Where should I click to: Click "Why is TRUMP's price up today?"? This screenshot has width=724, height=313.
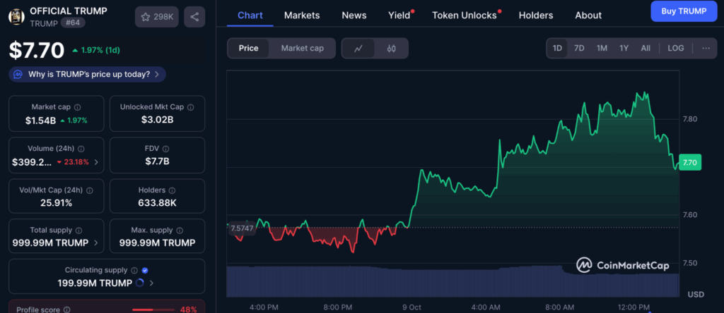point(88,74)
